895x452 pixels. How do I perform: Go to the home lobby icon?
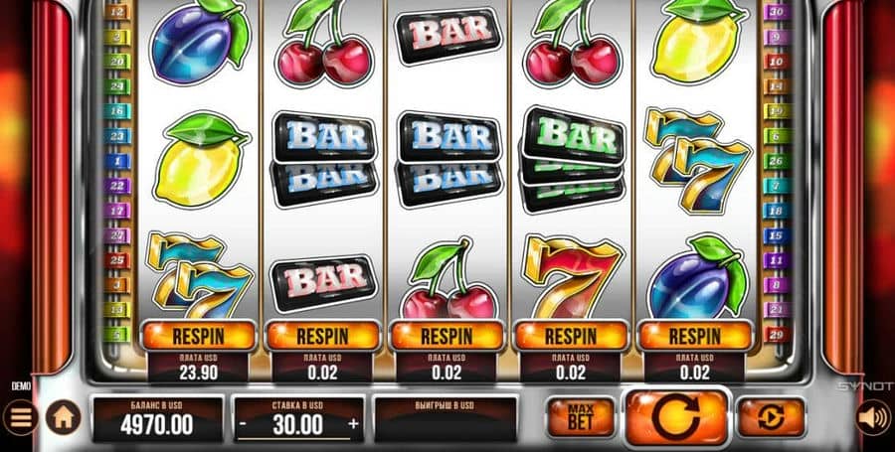pos(63,418)
